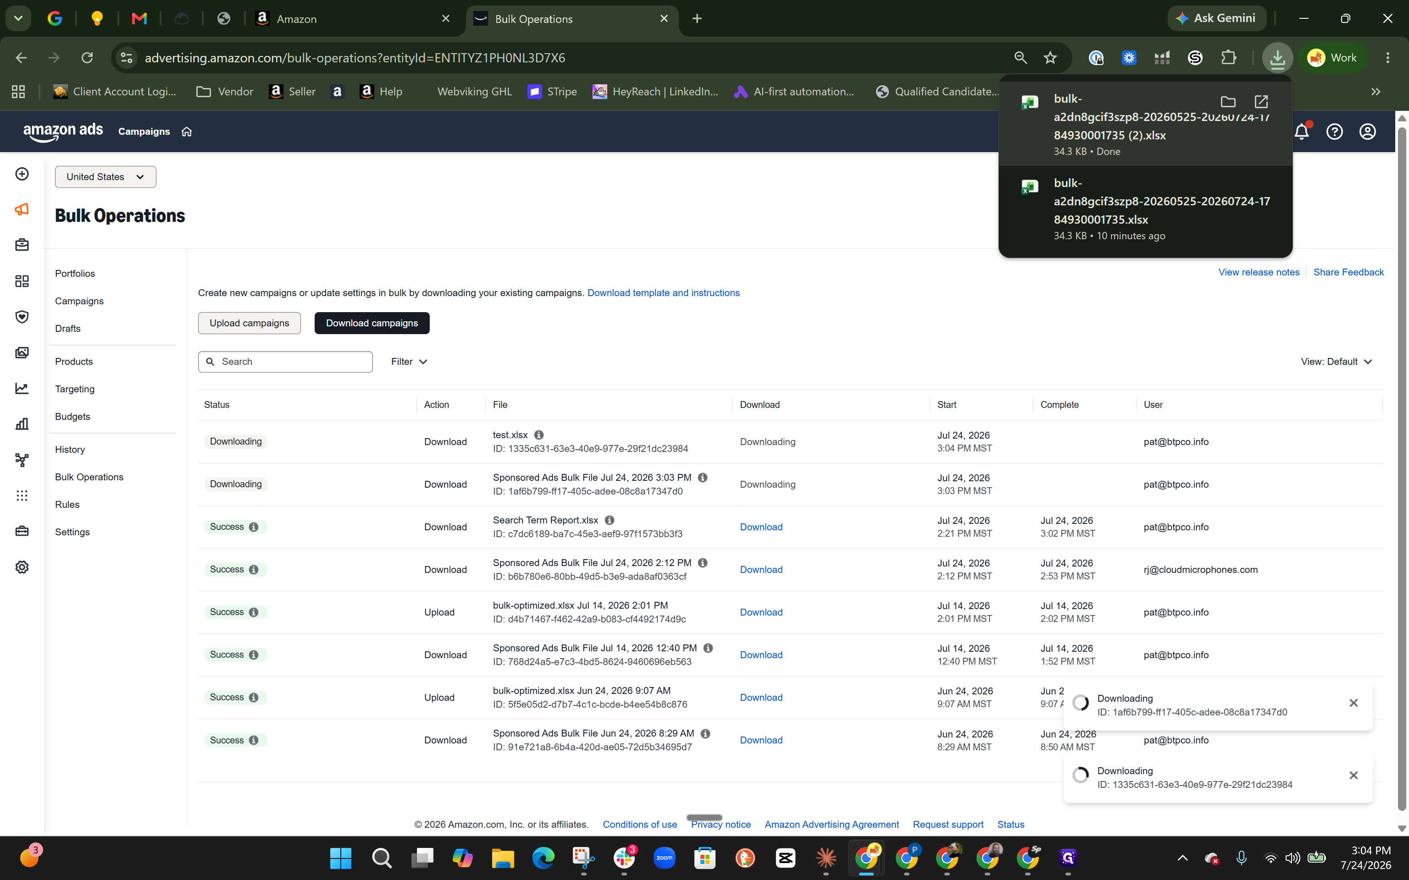Bookmark this page with star icon

click(1050, 58)
